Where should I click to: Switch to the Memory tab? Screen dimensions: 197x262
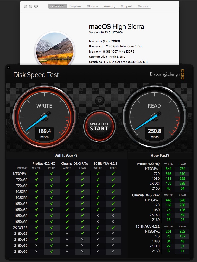click(109, 6)
